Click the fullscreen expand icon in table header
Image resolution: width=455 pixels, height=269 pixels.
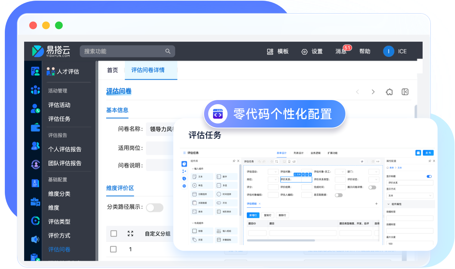pyautogui.click(x=130, y=233)
